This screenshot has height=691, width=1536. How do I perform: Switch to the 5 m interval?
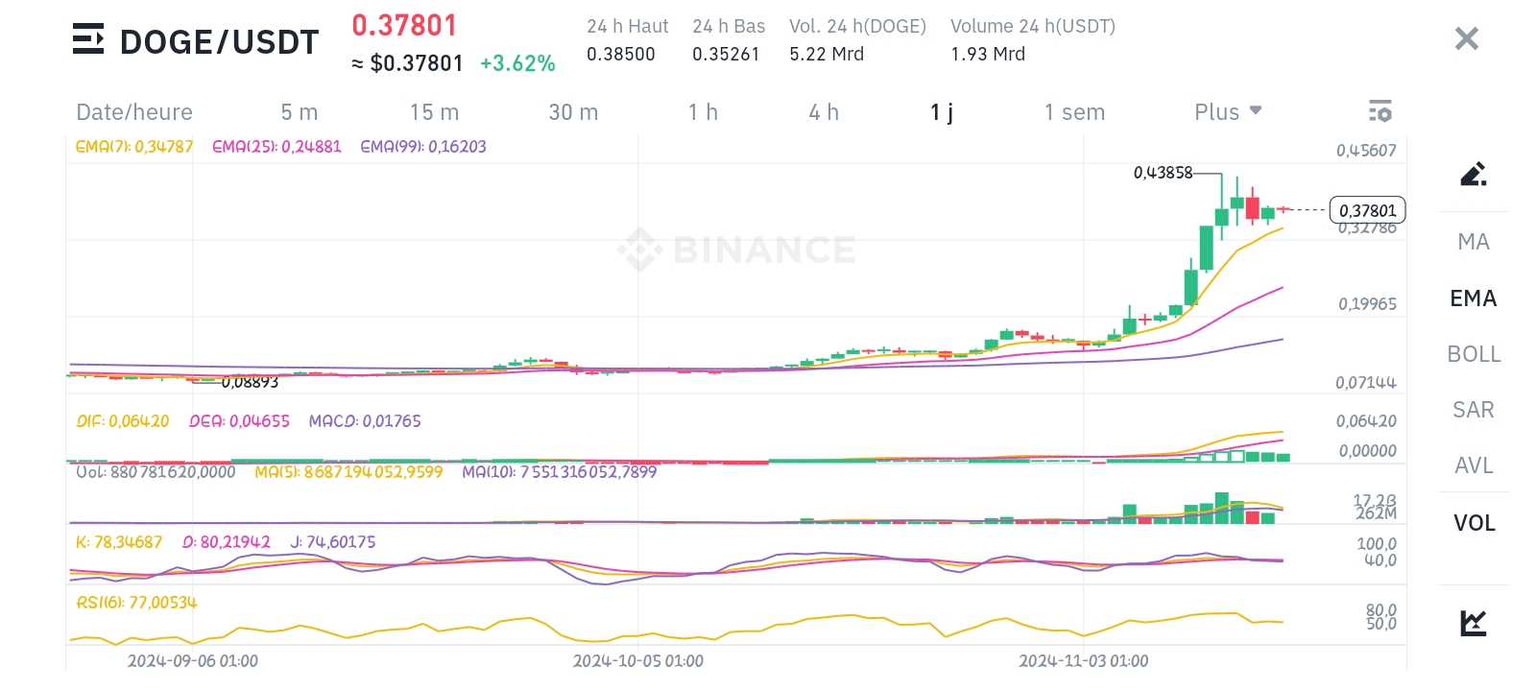[x=299, y=112]
